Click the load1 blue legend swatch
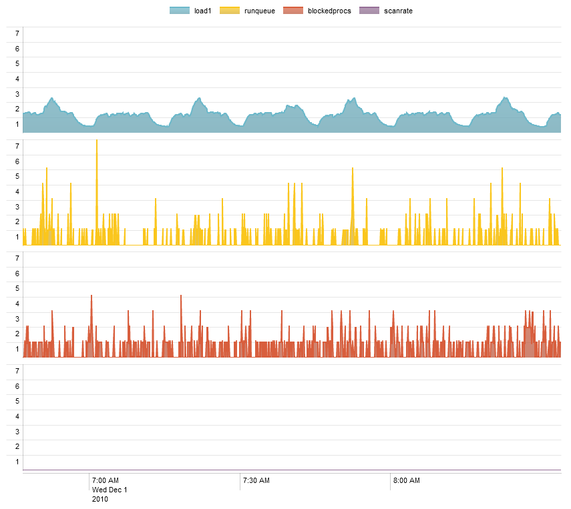Screen dimensions: 571x509 [x=180, y=11]
